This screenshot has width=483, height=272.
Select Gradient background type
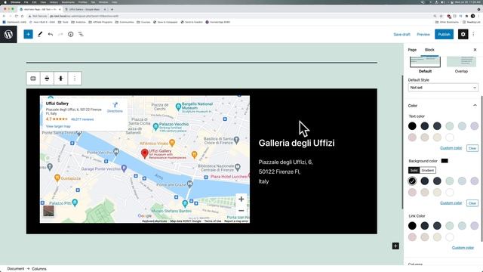coord(428,170)
